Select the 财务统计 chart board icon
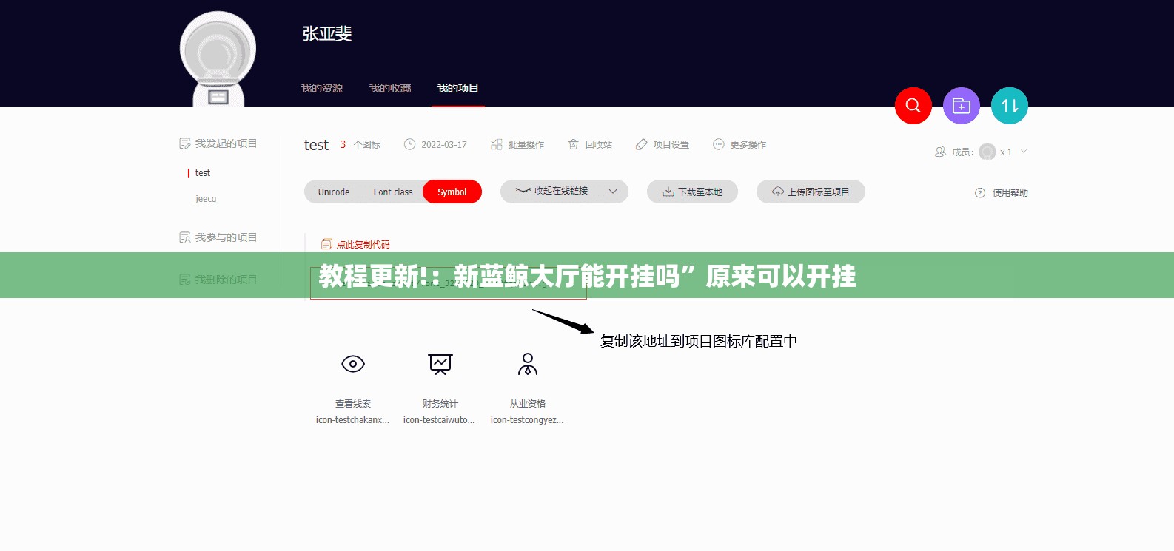1174x551 pixels. [440, 364]
